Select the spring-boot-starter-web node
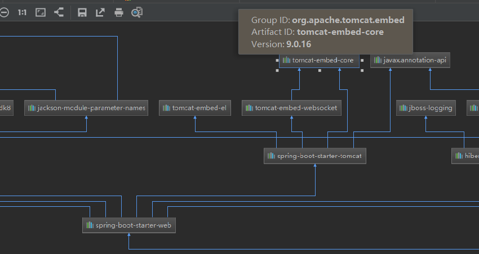Viewport: 479px width, 254px height. 129,225
